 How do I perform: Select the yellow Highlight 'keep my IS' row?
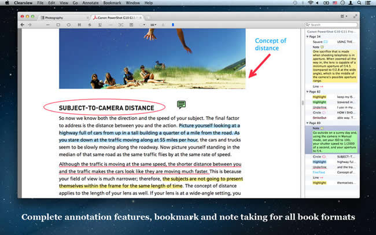332,97
